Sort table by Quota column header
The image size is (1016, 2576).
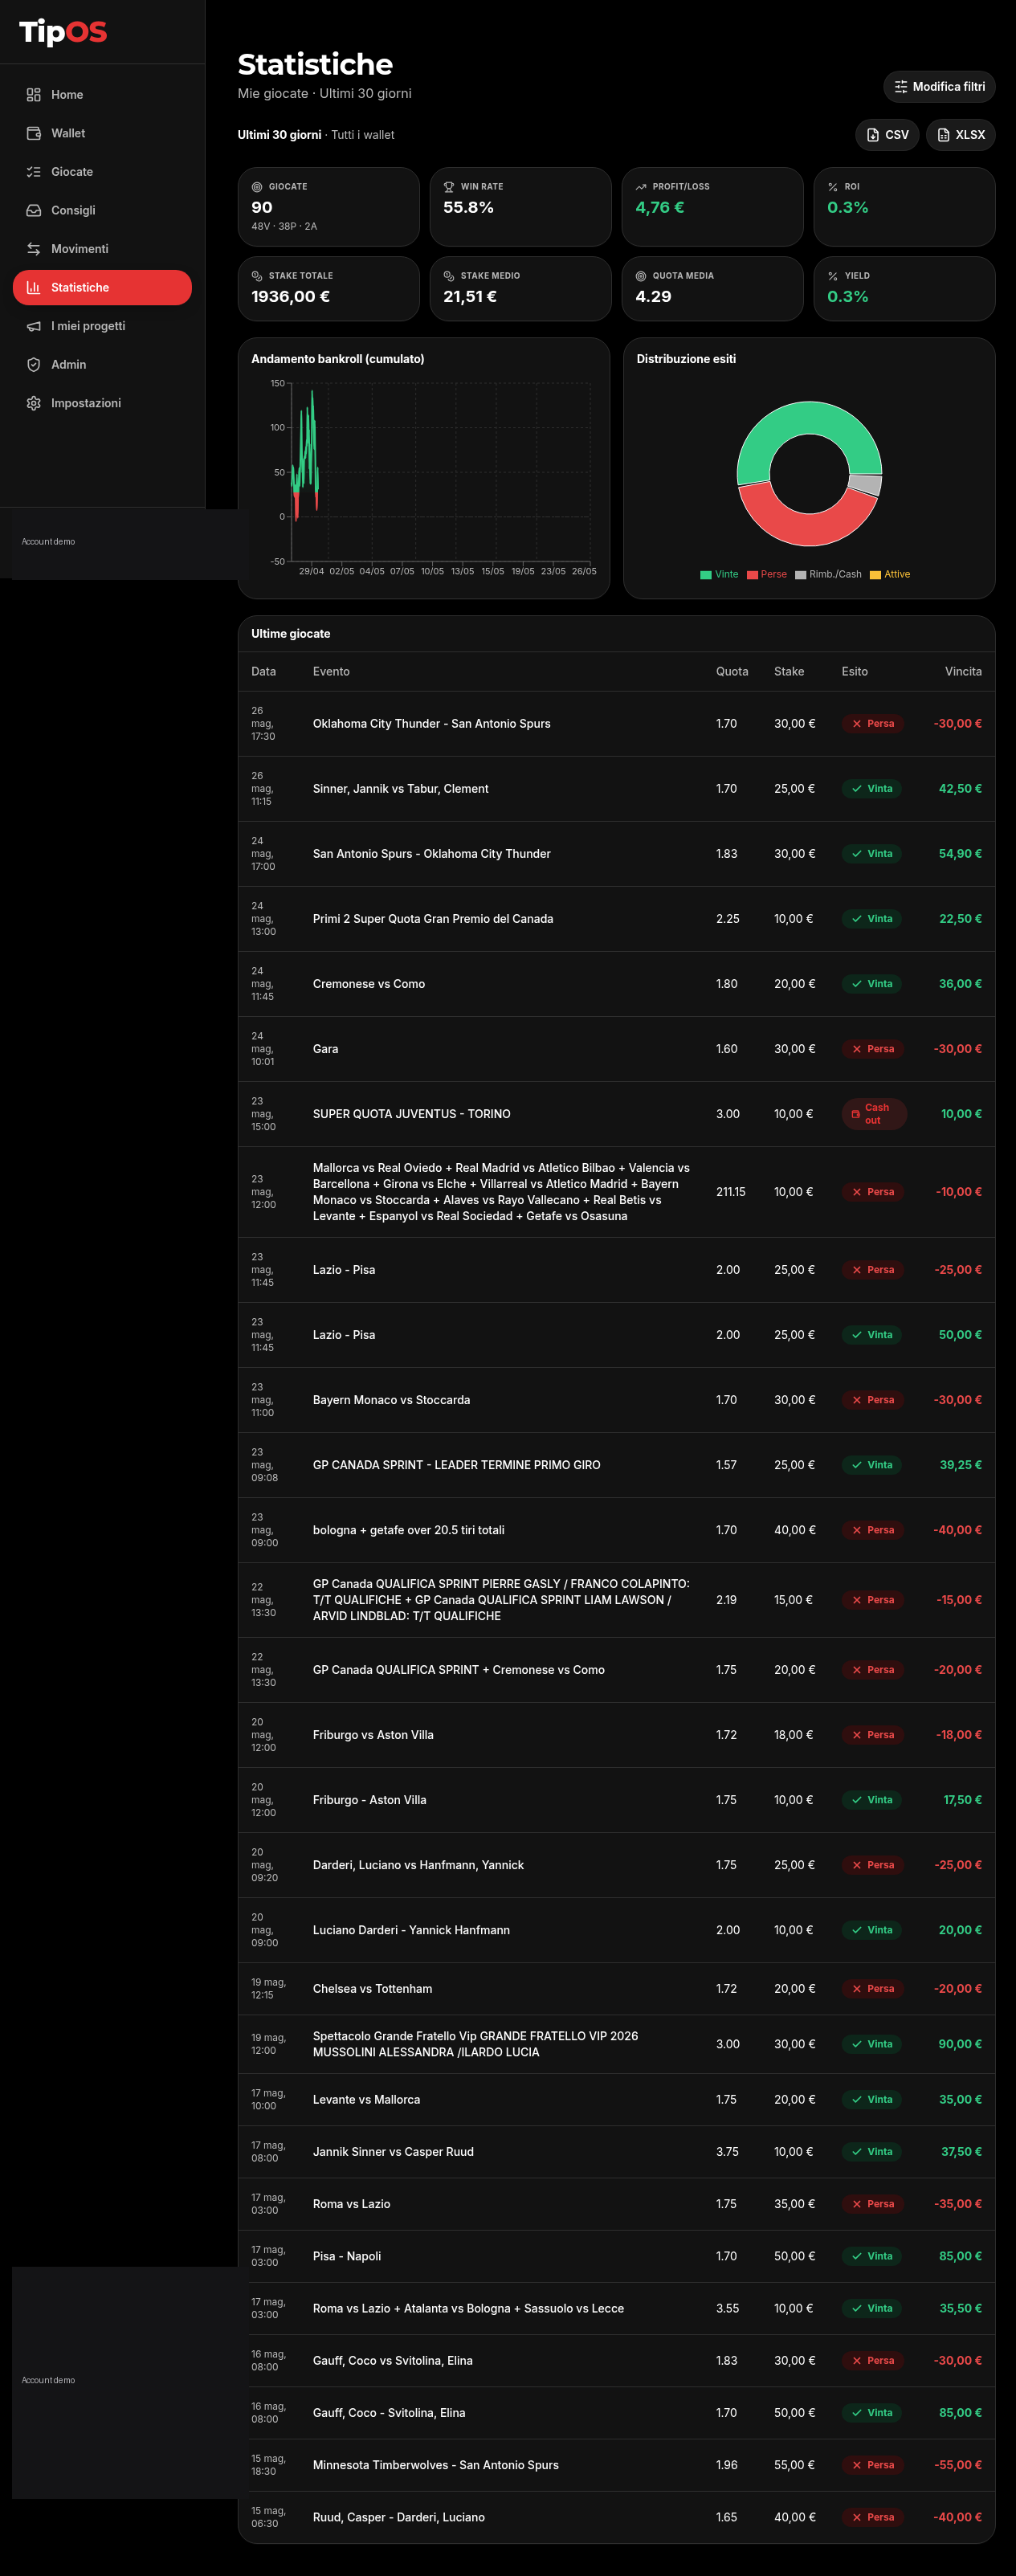tap(732, 672)
